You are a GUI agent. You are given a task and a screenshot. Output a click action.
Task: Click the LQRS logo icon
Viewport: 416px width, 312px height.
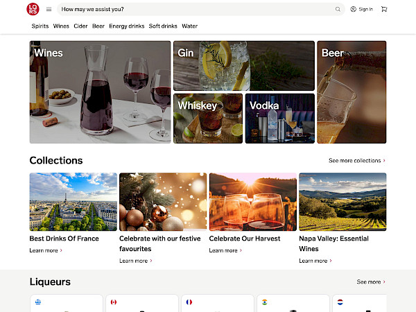[33, 9]
